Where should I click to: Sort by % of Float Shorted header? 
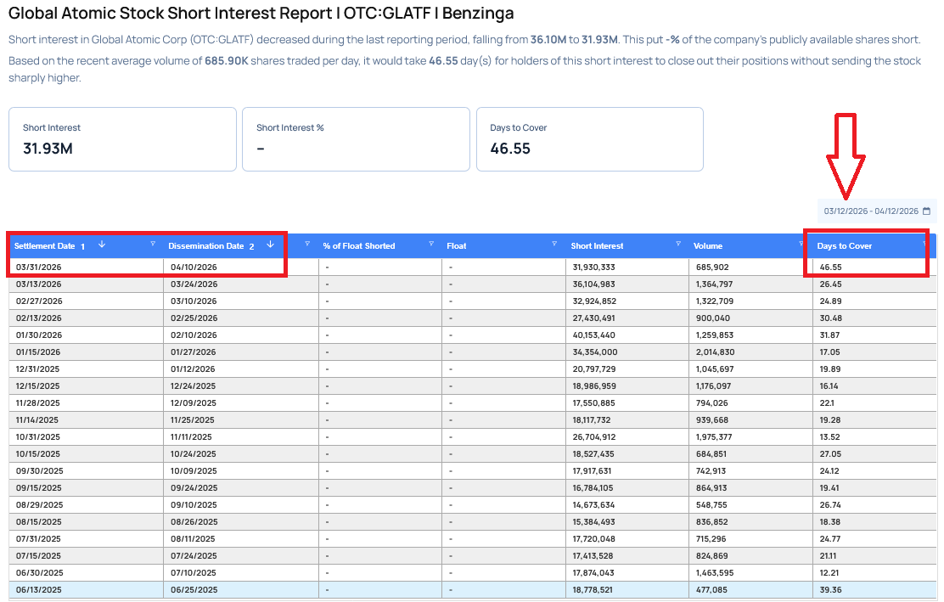[x=359, y=245]
